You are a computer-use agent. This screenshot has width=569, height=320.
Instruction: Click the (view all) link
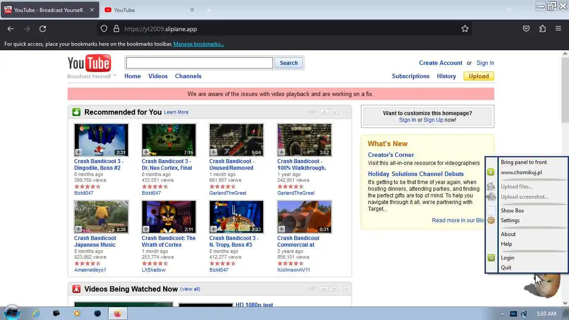[190, 289]
